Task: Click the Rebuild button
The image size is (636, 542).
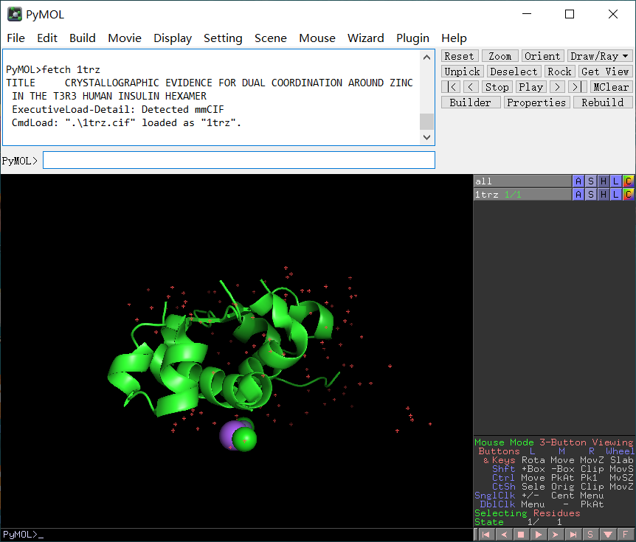Action: [603, 103]
